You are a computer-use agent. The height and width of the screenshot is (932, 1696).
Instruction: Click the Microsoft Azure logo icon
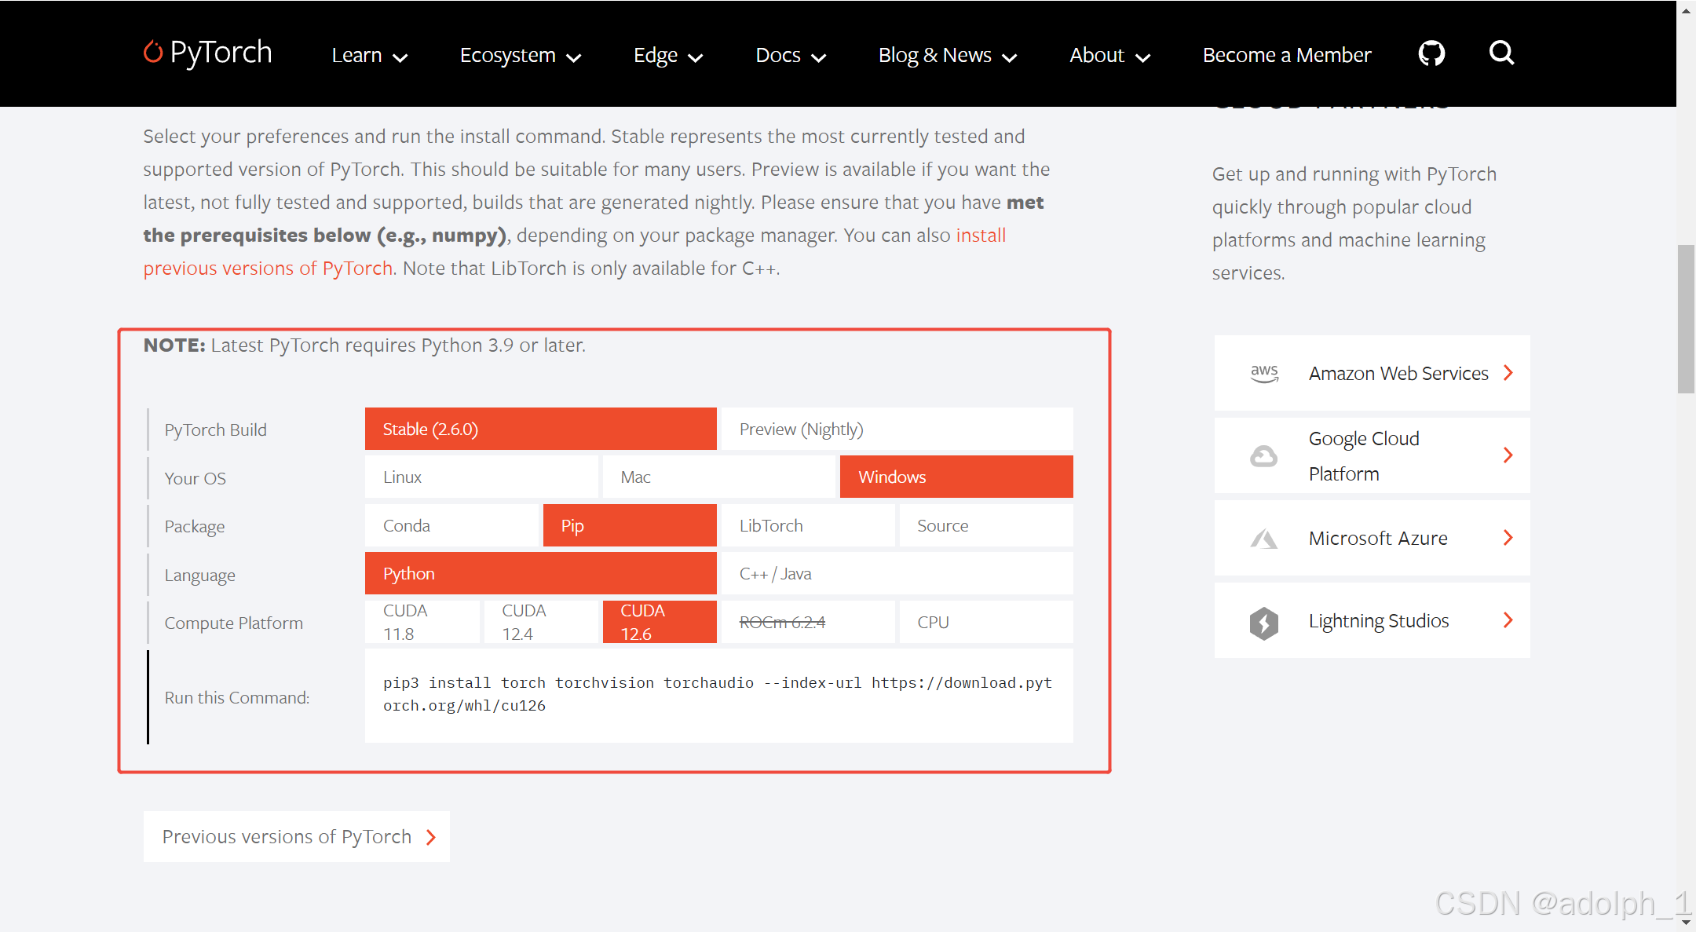(x=1263, y=539)
